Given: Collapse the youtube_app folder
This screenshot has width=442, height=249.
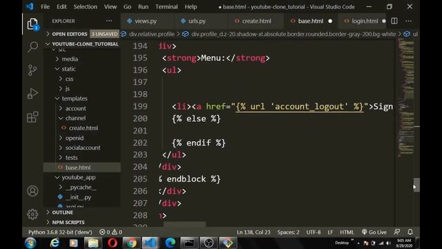Looking at the screenshot, I should click(x=78, y=177).
